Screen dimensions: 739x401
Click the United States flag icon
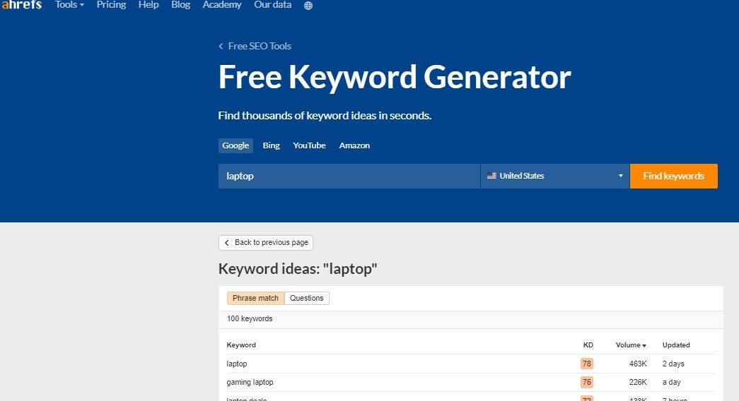point(491,176)
